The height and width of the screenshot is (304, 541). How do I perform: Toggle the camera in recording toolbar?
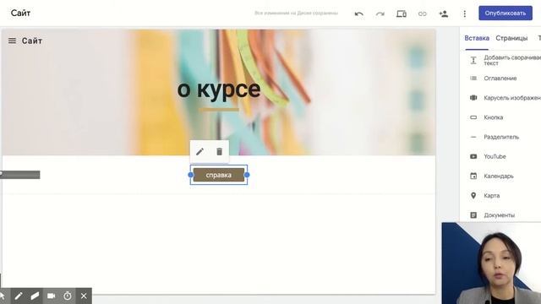[51, 296]
